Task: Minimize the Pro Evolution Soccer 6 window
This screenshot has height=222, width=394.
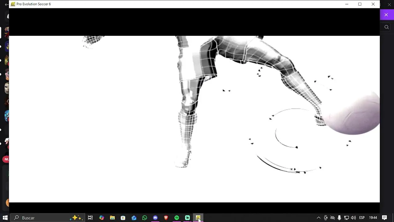Action: pyautogui.click(x=347, y=4)
